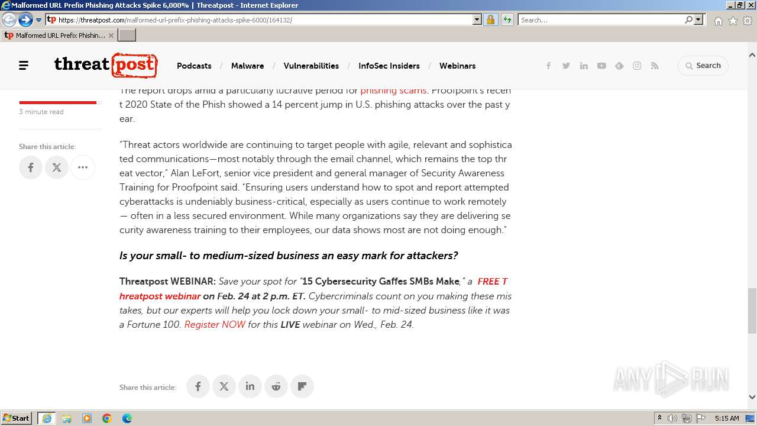Viewport: 757px width, 426px height.
Task: Open InfoSec Insiders menu item
Action: 389,66
